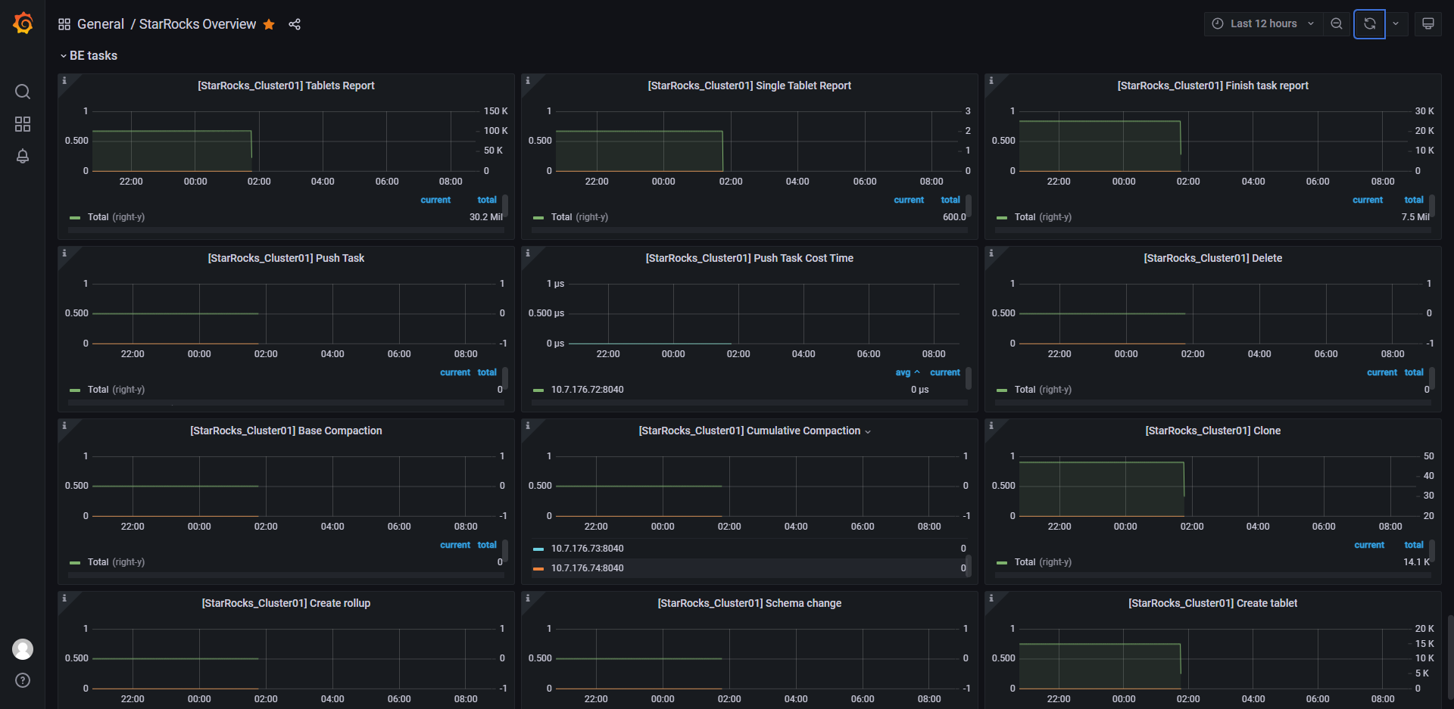The height and width of the screenshot is (709, 1454).
Task: Click the zoom out time range icon
Action: point(1337,23)
